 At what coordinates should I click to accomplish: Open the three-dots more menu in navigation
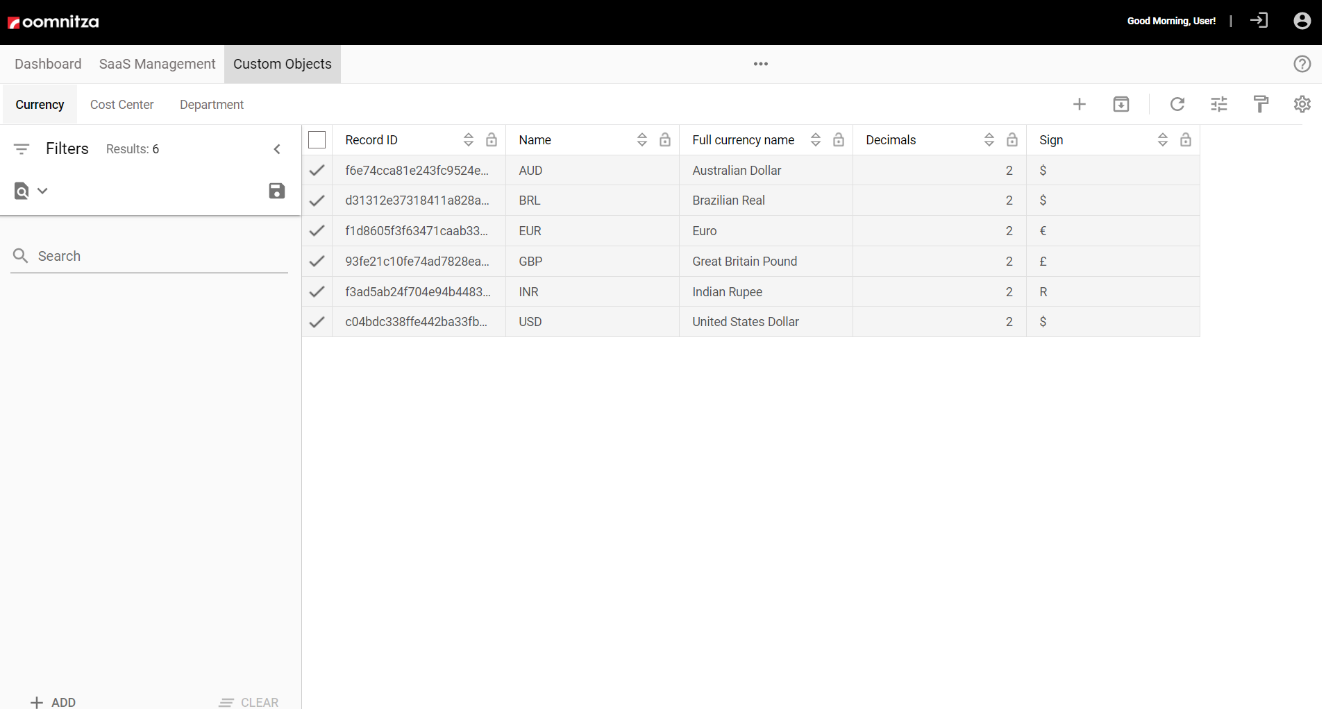[760, 64]
